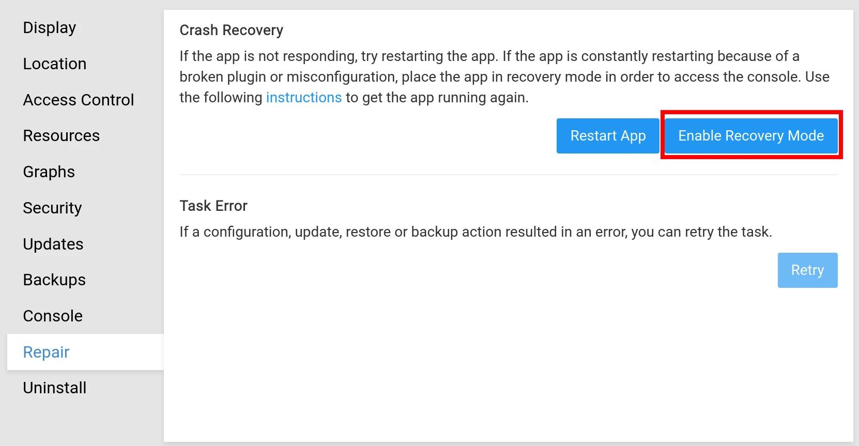Open the Display settings section

tap(49, 27)
